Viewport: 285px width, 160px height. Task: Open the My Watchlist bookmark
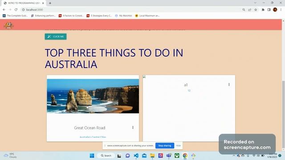(x=124, y=16)
